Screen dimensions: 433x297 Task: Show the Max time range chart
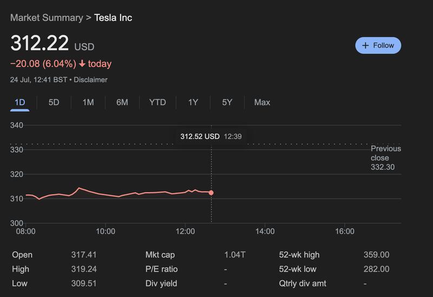tap(262, 102)
